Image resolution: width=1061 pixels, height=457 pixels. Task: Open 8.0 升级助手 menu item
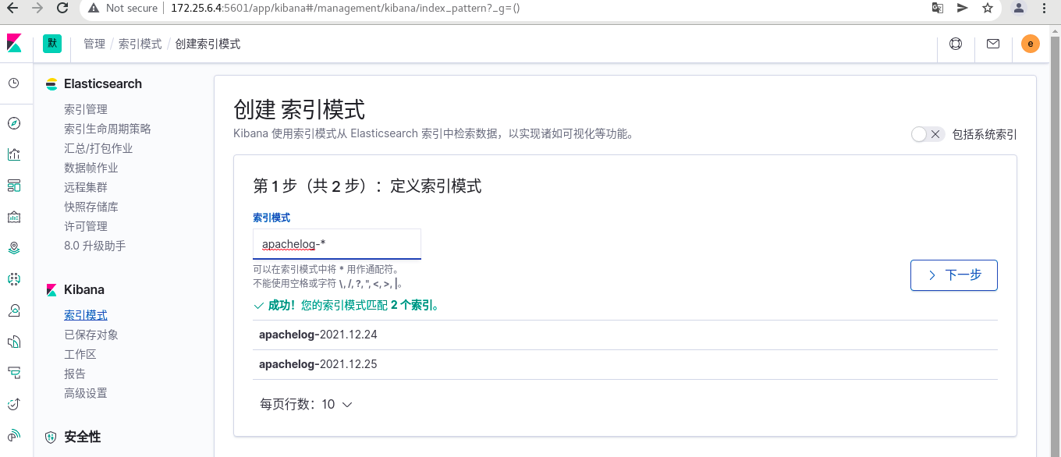(94, 246)
